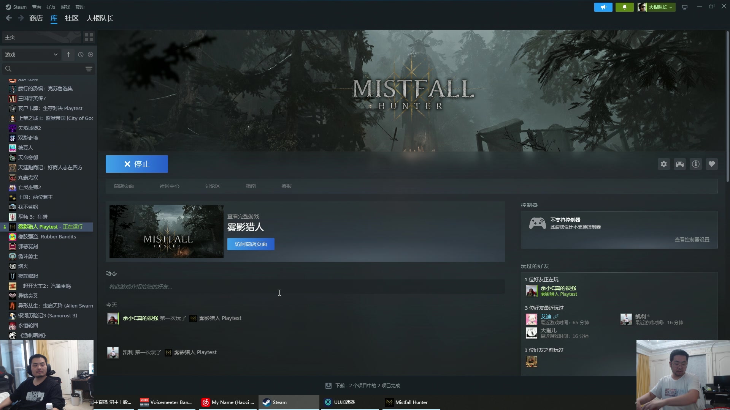Switch to Voicemeeter Banana taskbar window
Viewport: 730px width, 410px height.
tap(166, 402)
